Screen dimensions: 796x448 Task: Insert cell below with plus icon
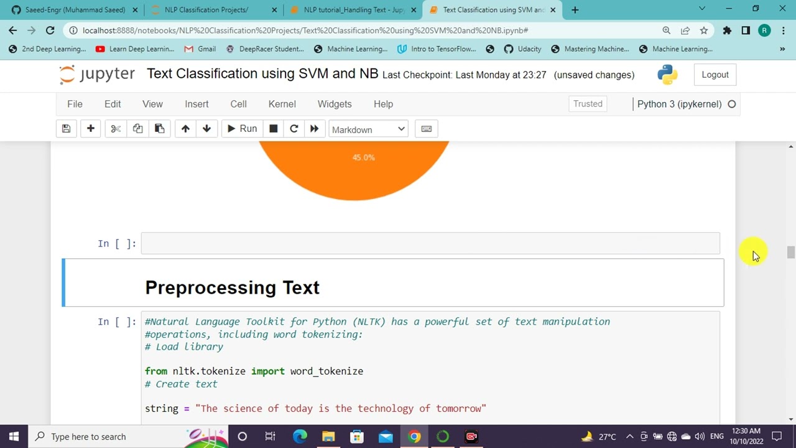click(91, 129)
